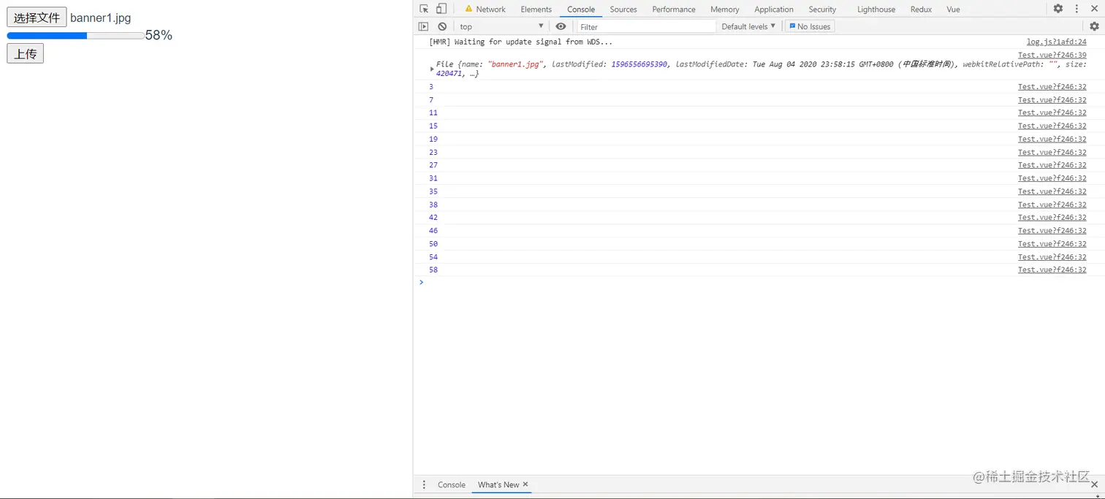Click the logged value 3 in console
This screenshot has height=499, width=1105.
(x=431, y=86)
